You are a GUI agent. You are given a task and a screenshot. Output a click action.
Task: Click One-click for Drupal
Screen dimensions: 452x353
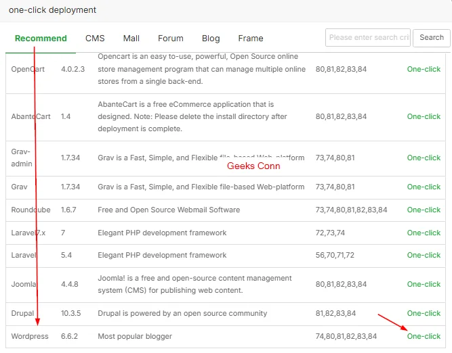424,314
